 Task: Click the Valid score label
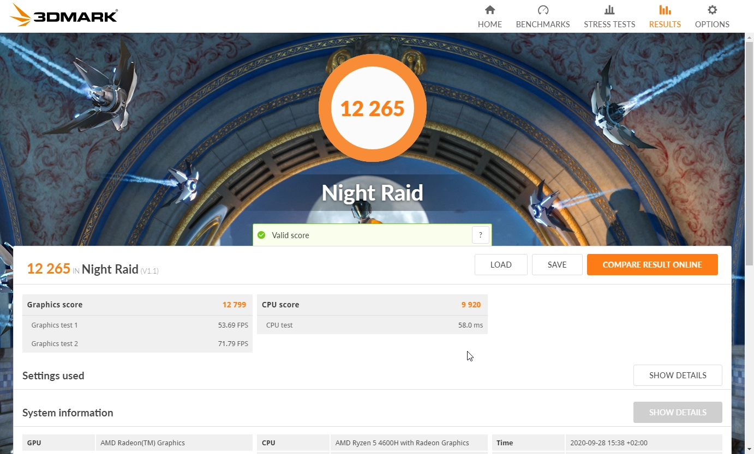[290, 235]
